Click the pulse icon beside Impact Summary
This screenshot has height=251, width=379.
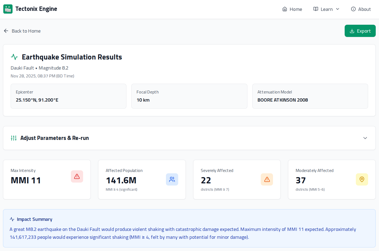[x=12, y=219]
